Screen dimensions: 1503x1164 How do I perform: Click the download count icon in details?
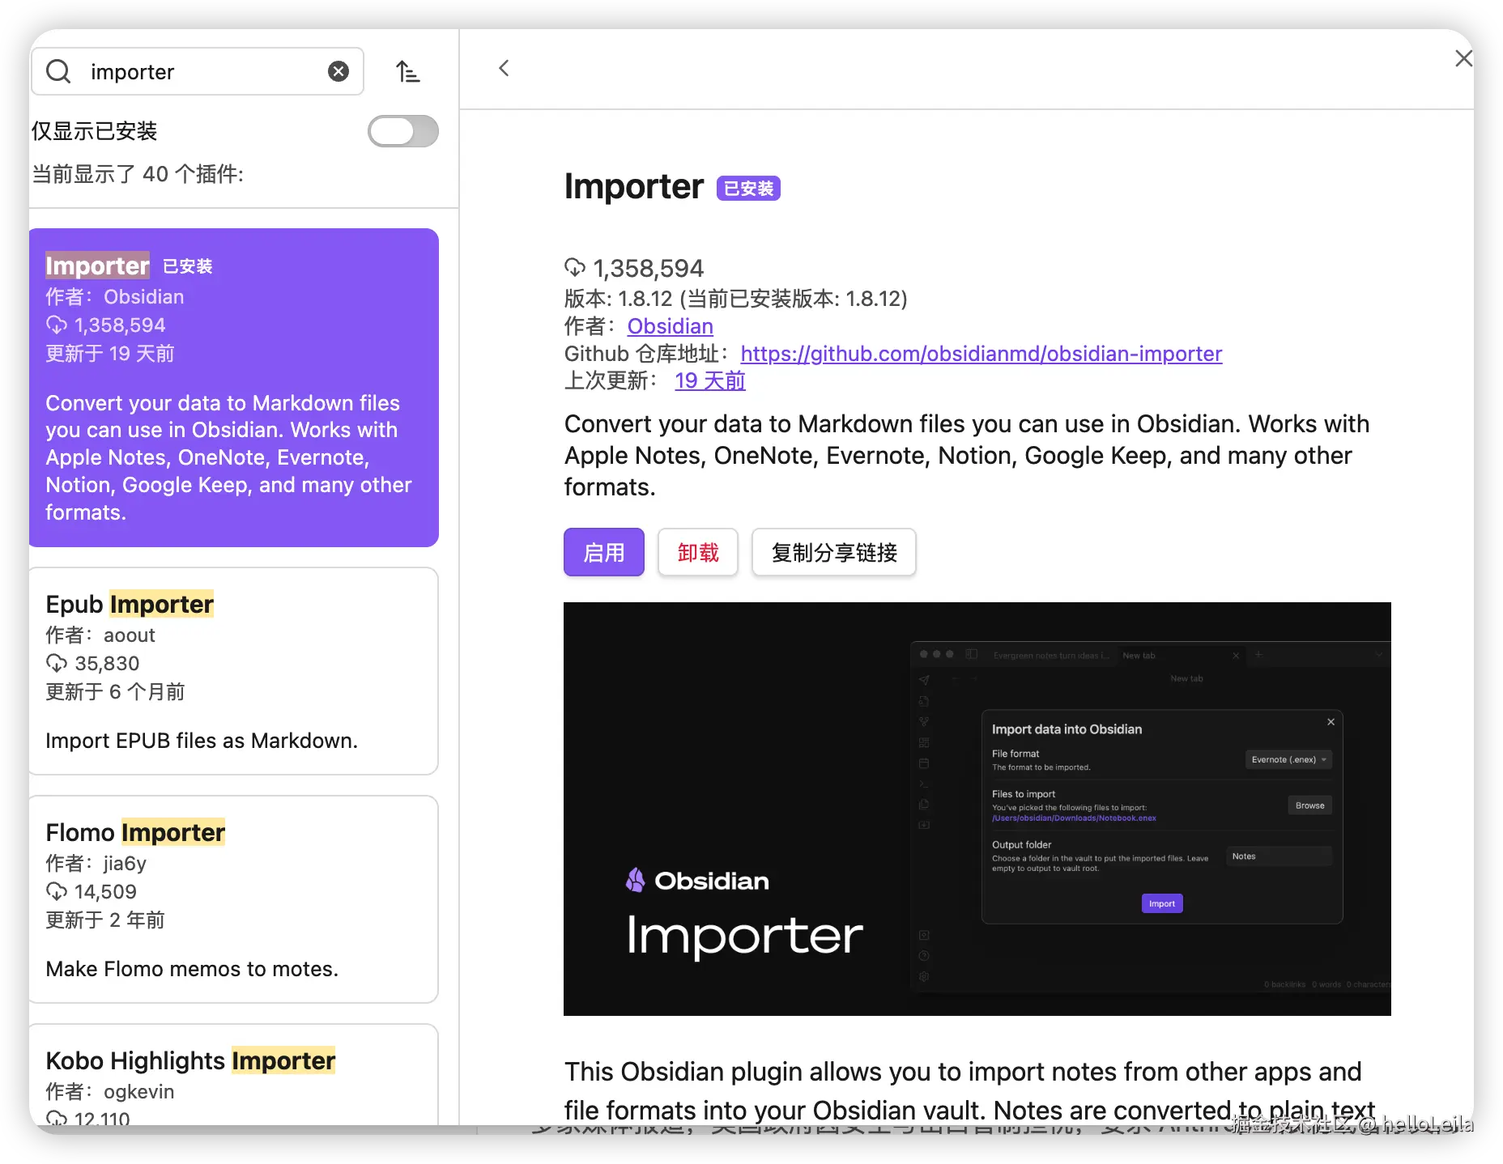(575, 267)
